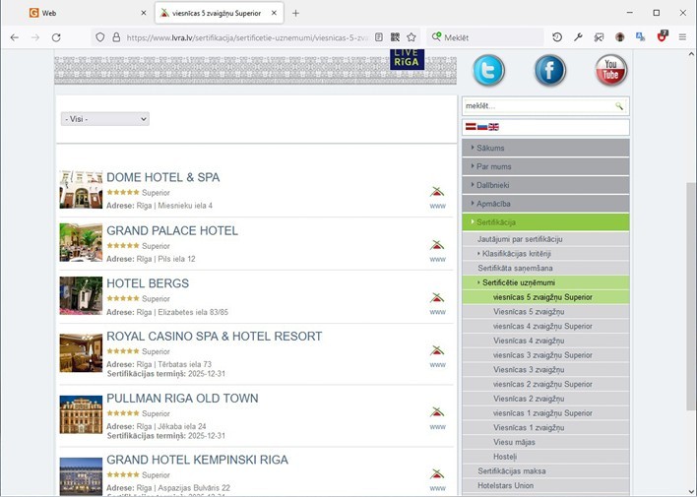Open the QR code icon in address bar
This screenshot has width=697, height=497.
pyautogui.click(x=395, y=37)
